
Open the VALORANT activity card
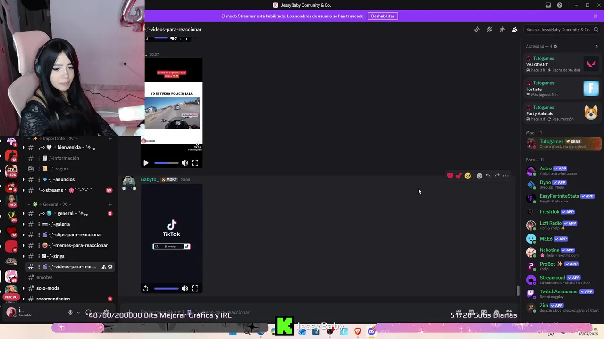[x=562, y=64]
